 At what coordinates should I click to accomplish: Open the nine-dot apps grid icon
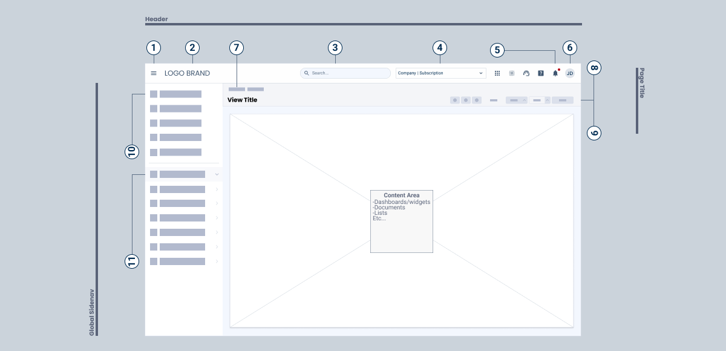point(497,73)
